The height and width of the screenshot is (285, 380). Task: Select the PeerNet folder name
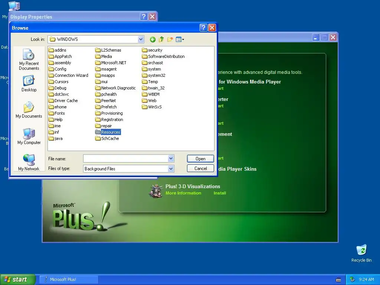click(x=109, y=101)
